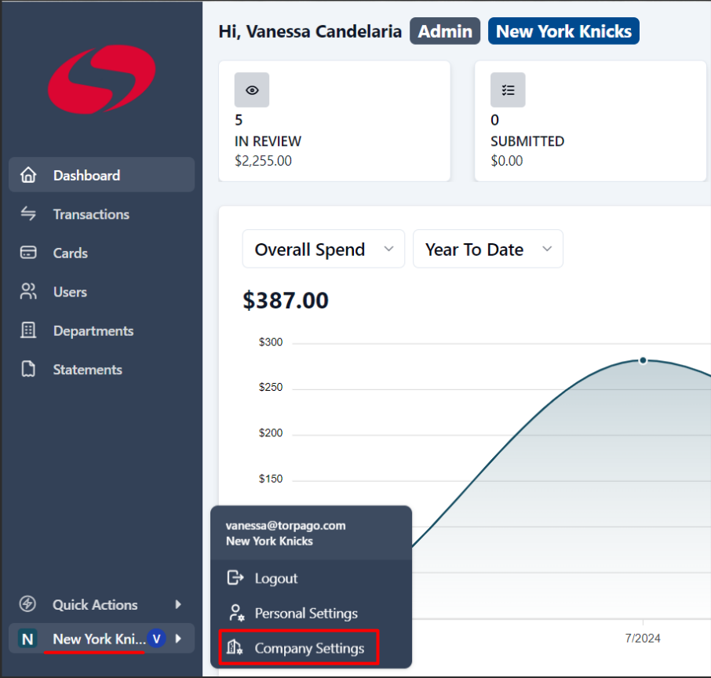Click the chart data point marker
The image size is (711, 678).
point(643,360)
